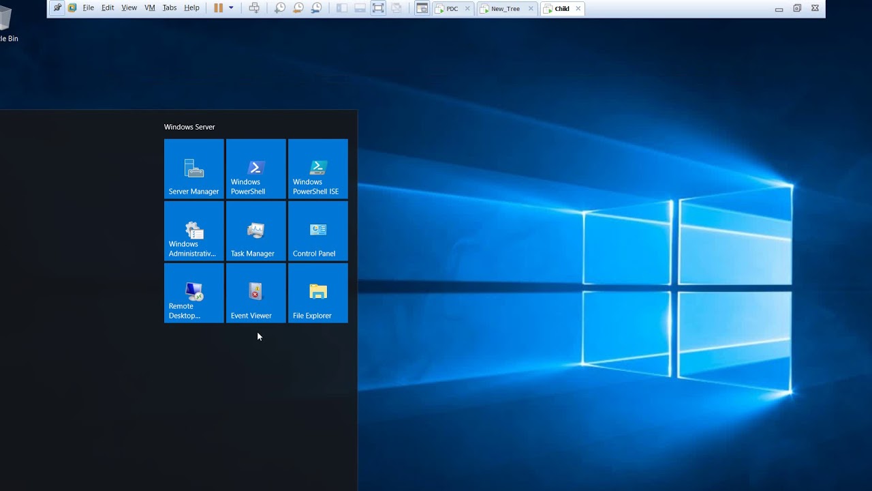Launch the Windows PowerShell tile
Screen dimensions: 872x491
point(256,169)
